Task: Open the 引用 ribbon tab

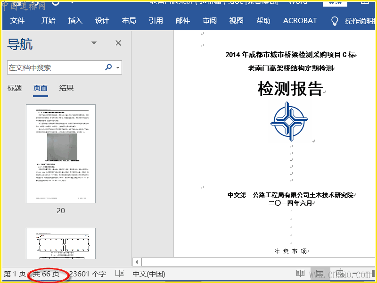Action: [x=156, y=21]
